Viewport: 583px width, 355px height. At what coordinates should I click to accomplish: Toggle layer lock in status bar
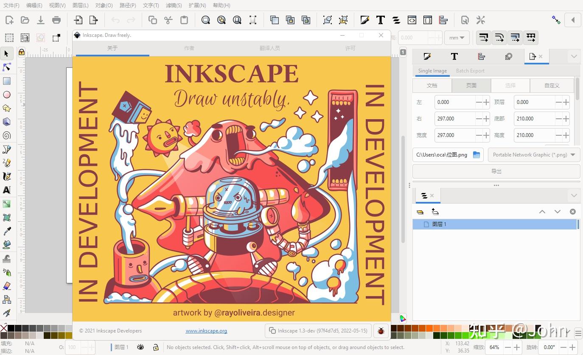[x=156, y=347]
